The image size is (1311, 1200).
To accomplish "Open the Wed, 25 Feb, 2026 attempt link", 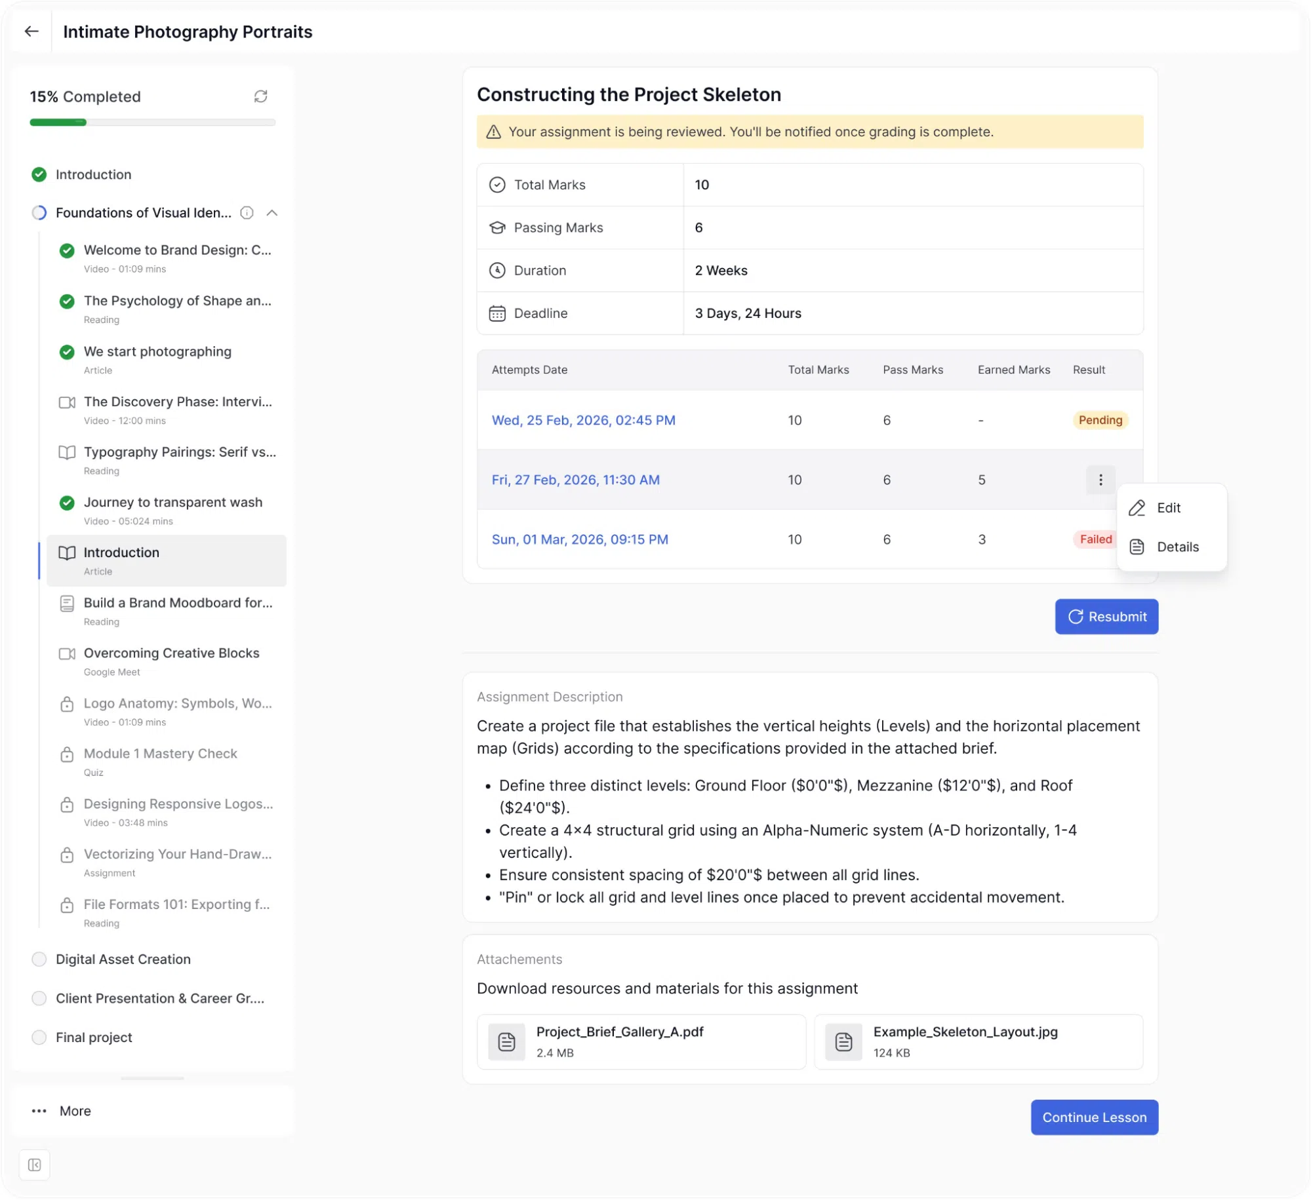I will pos(583,420).
